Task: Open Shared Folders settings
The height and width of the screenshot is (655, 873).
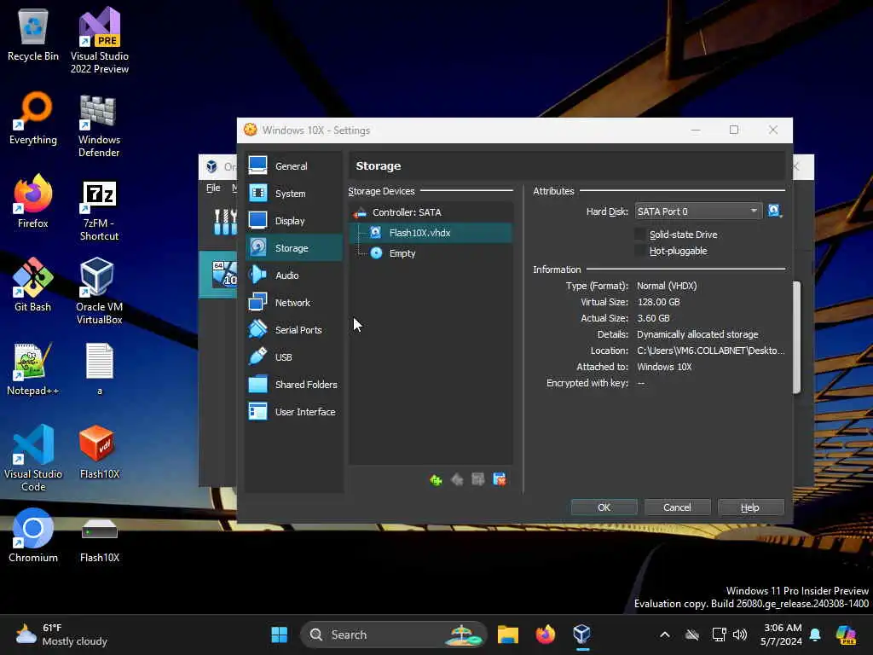Action: click(294, 385)
